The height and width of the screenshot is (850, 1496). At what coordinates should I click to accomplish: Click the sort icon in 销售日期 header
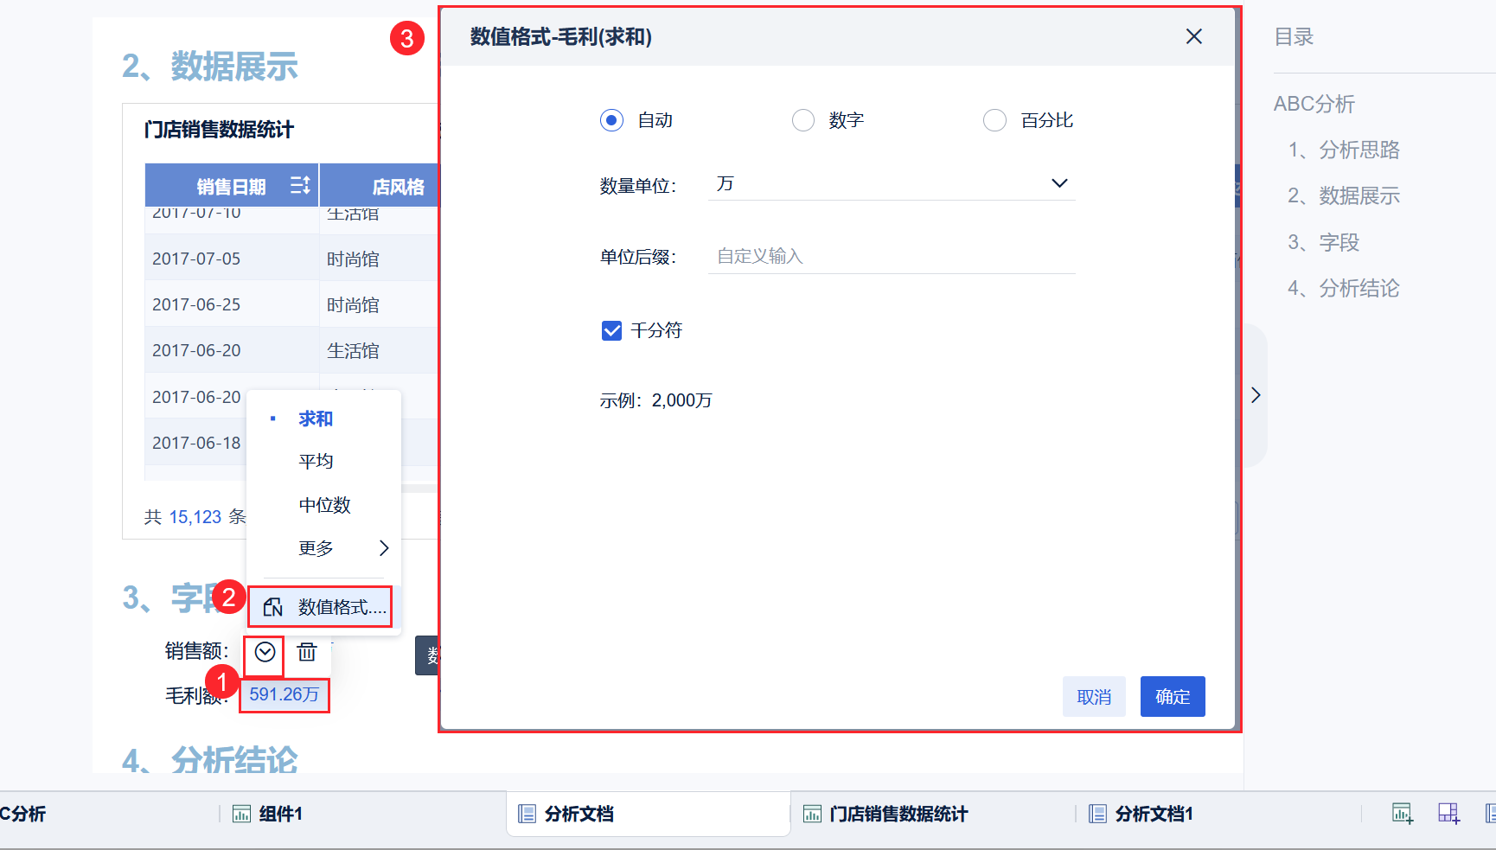pos(300,185)
